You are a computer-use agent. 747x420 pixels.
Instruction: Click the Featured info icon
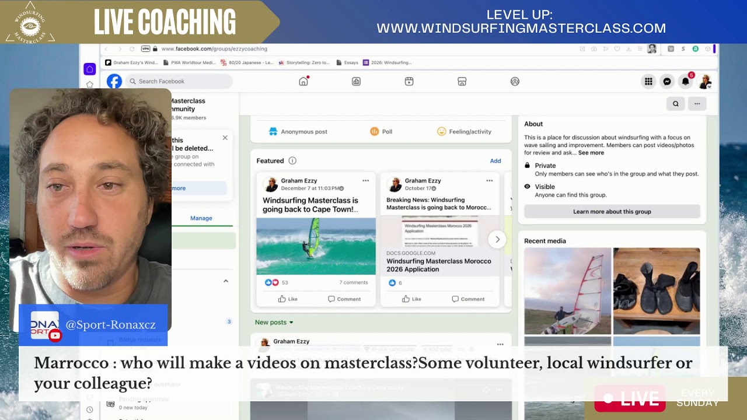tap(292, 161)
